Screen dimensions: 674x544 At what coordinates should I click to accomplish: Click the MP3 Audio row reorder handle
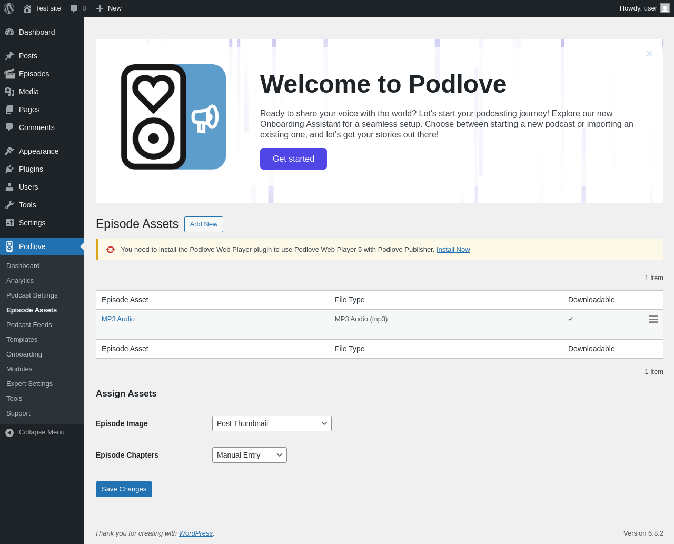(653, 319)
